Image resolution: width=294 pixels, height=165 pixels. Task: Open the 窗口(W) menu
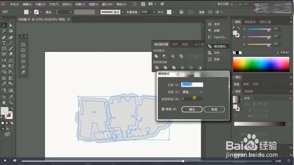107,4
